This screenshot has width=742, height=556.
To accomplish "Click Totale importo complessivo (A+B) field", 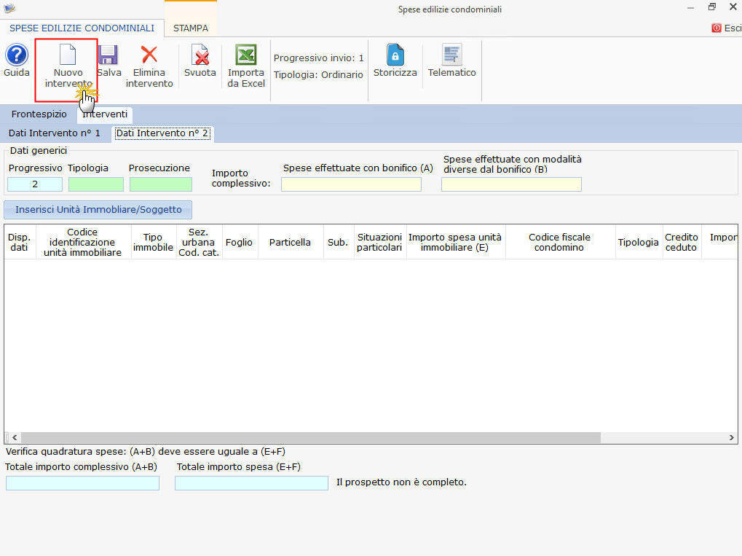I will tap(82, 483).
